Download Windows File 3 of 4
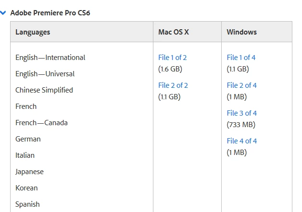 242,113
